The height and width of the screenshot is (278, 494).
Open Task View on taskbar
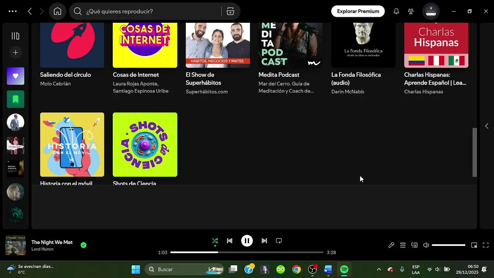pyautogui.click(x=233, y=270)
